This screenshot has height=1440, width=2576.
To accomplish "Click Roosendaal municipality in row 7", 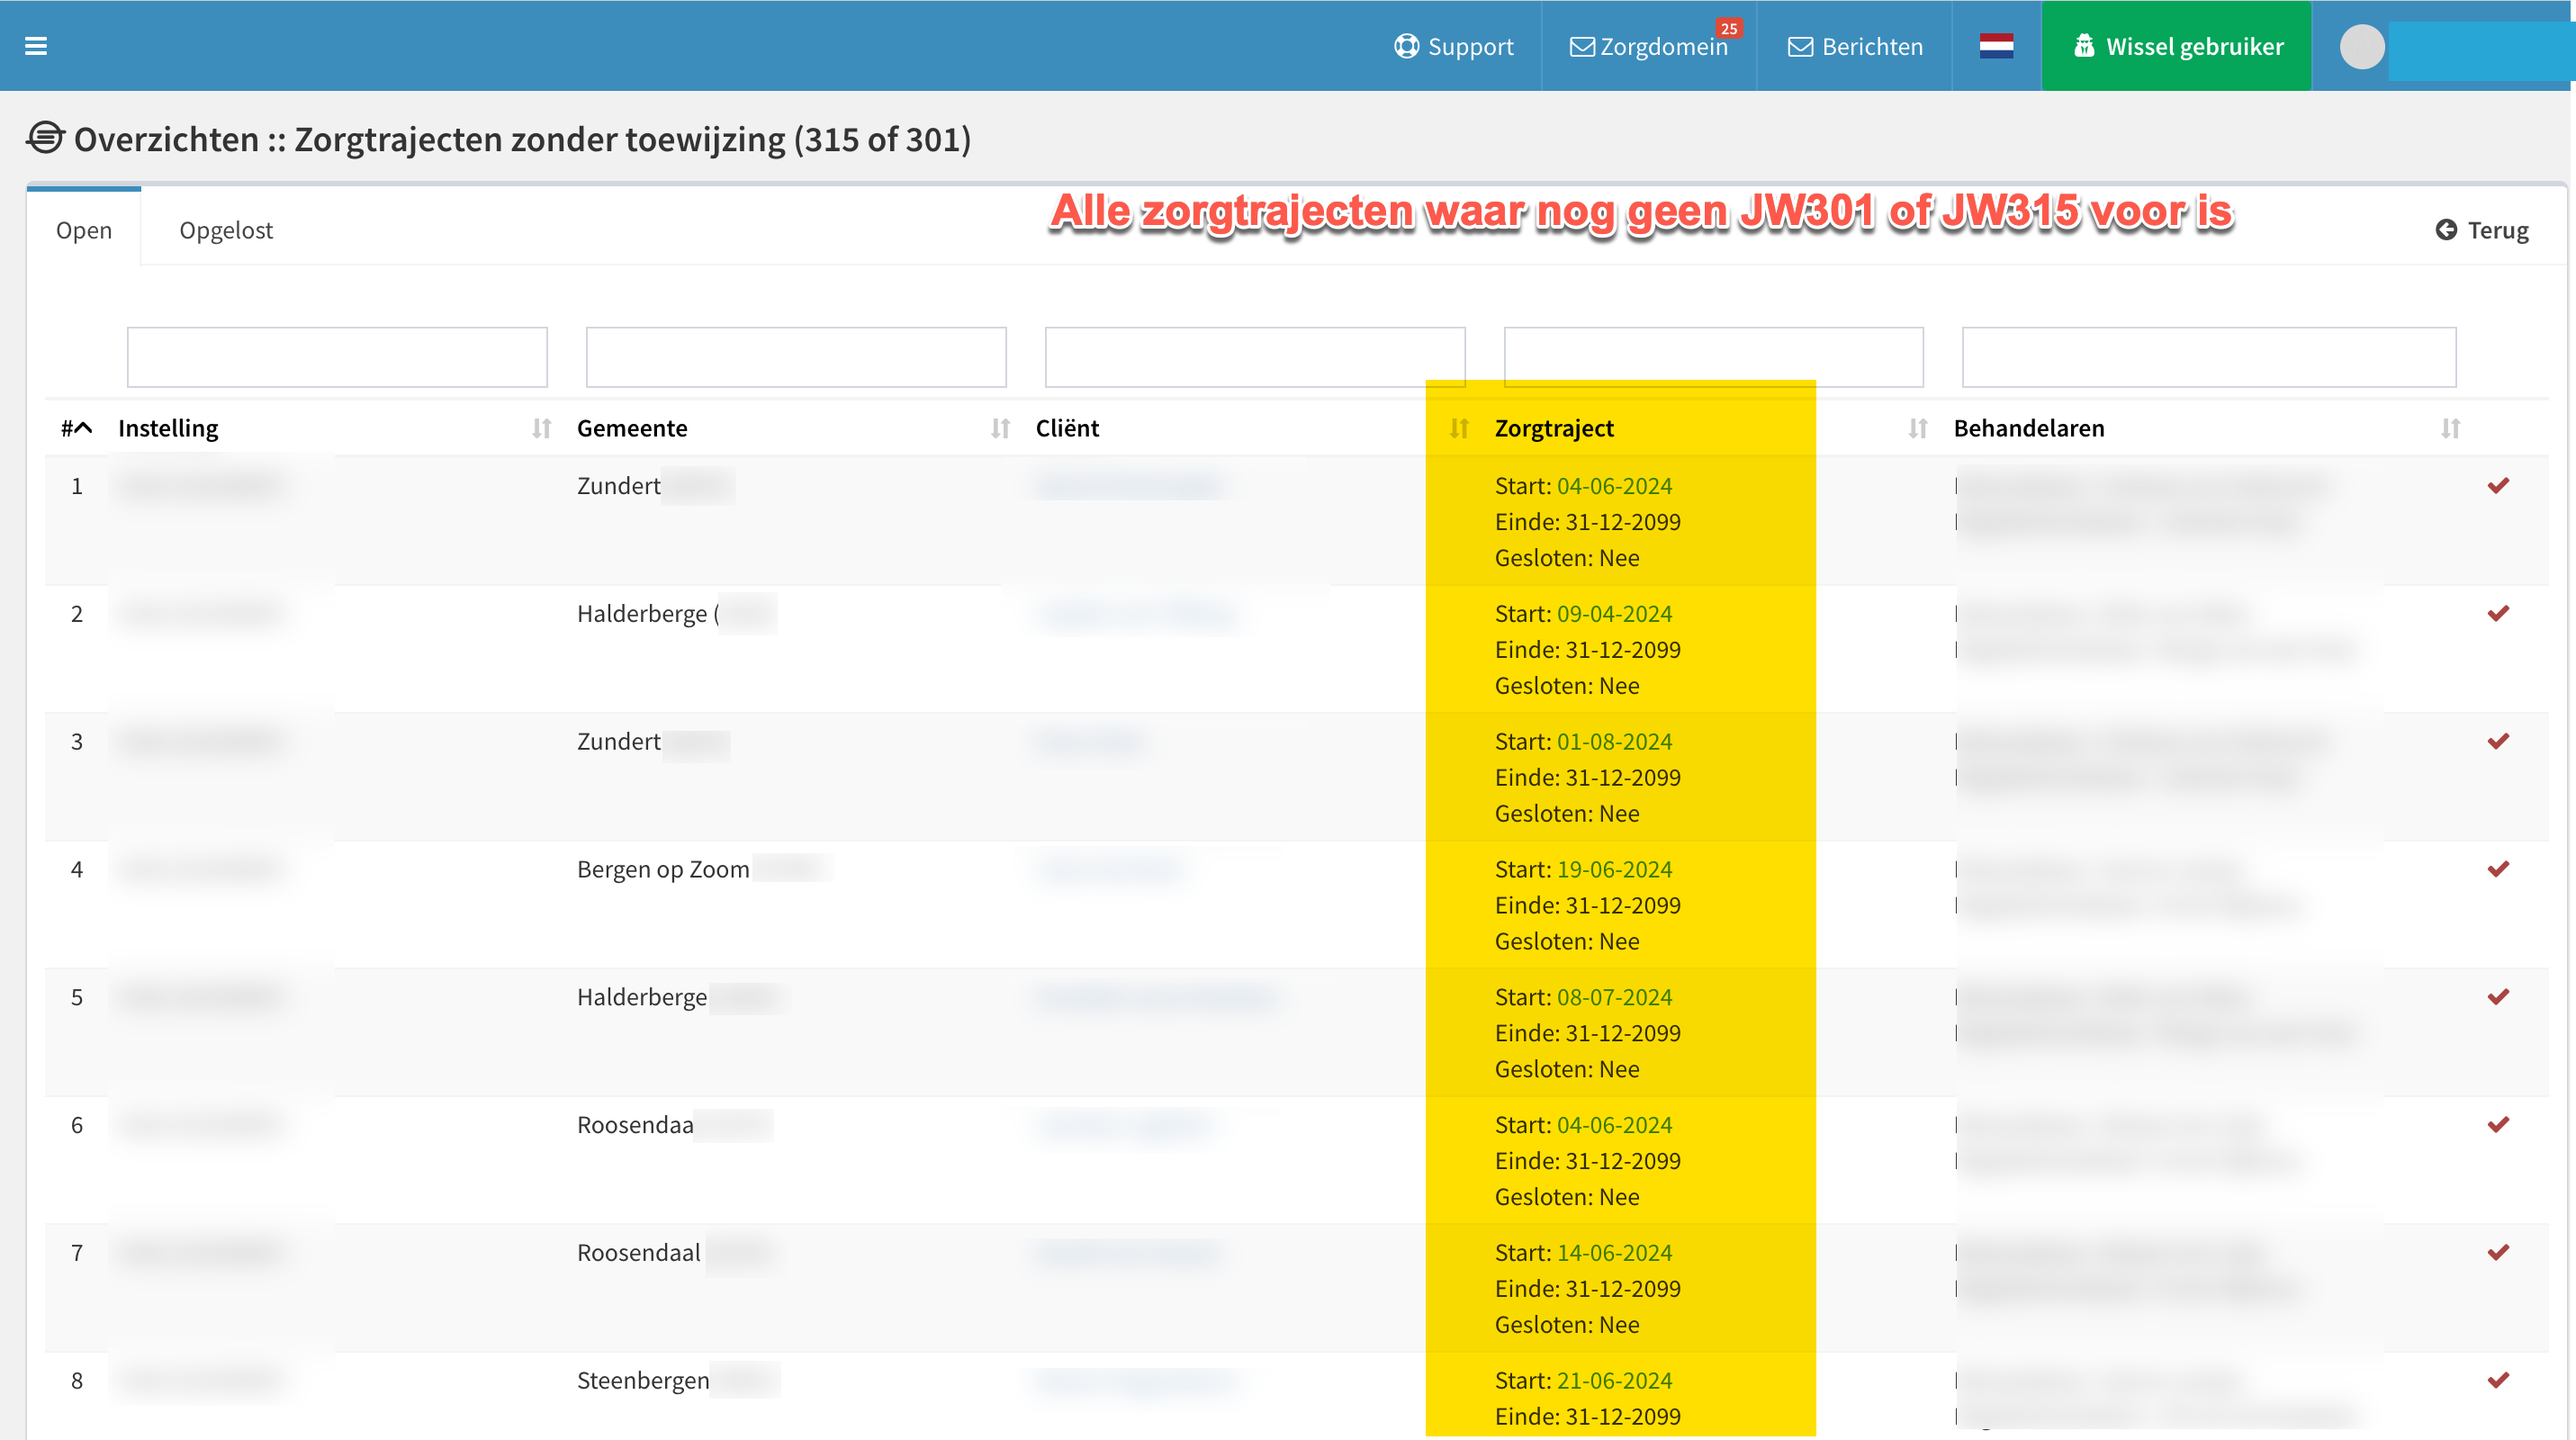I will (638, 1253).
